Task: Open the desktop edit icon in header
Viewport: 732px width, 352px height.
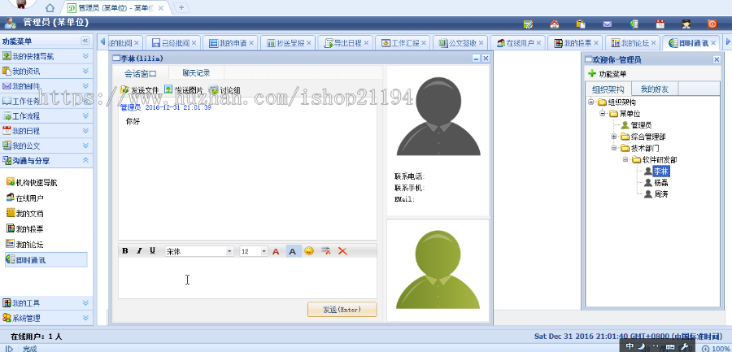Action: click(x=528, y=24)
